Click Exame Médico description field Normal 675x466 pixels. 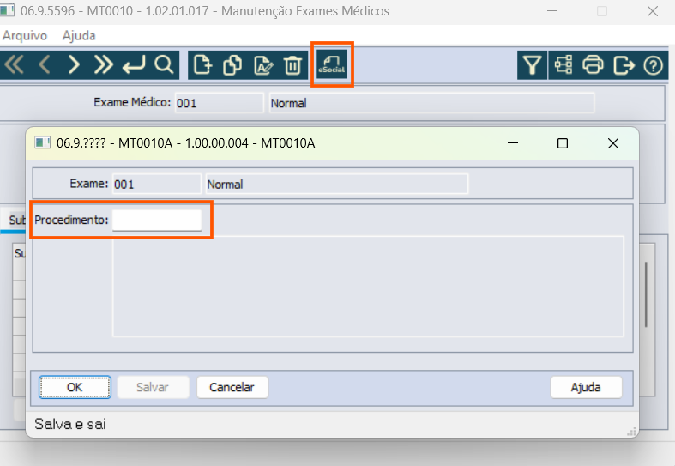(x=431, y=103)
